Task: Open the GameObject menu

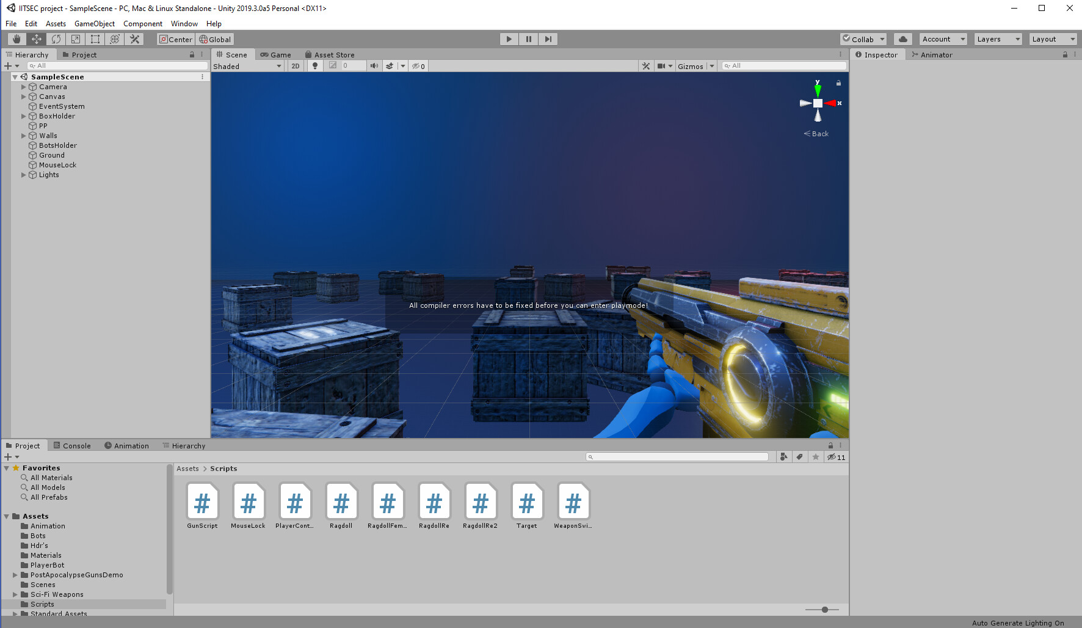Action: pos(95,23)
